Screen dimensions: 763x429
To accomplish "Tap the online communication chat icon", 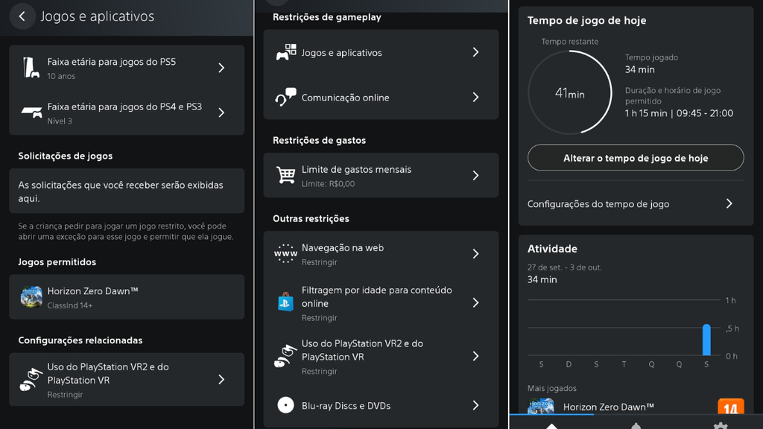I will click(x=285, y=98).
